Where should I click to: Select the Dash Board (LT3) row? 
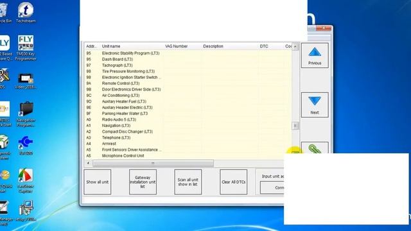pyautogui.click(x=188, y=59)
